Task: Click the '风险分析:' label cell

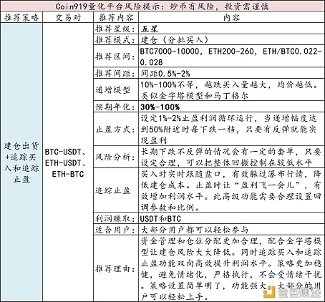Action: [116, 157]
